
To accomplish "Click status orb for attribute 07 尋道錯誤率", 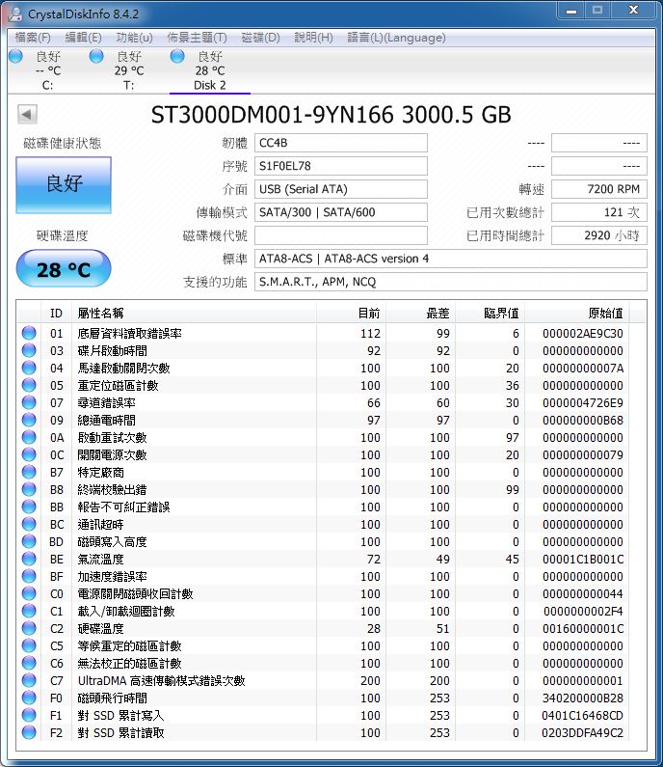I will point(29,402).
